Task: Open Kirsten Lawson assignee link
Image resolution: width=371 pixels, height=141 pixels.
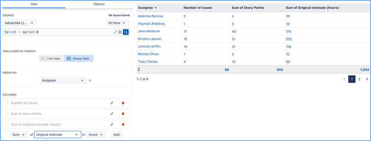Action: 149,39
